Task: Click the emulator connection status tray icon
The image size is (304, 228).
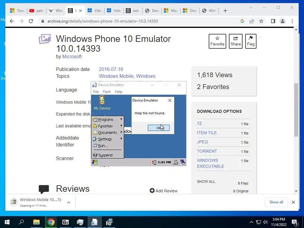Action: [x=154, y=162]
